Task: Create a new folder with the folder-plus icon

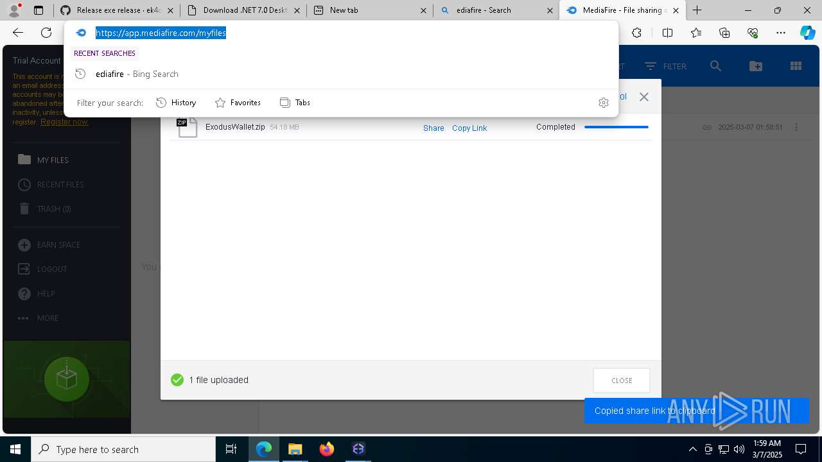Action: tap(756, 66)
